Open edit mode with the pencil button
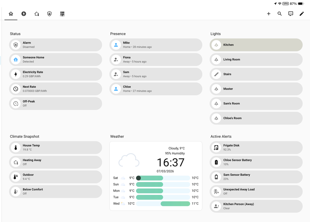The image size is (310, 222). click(302, 14)
